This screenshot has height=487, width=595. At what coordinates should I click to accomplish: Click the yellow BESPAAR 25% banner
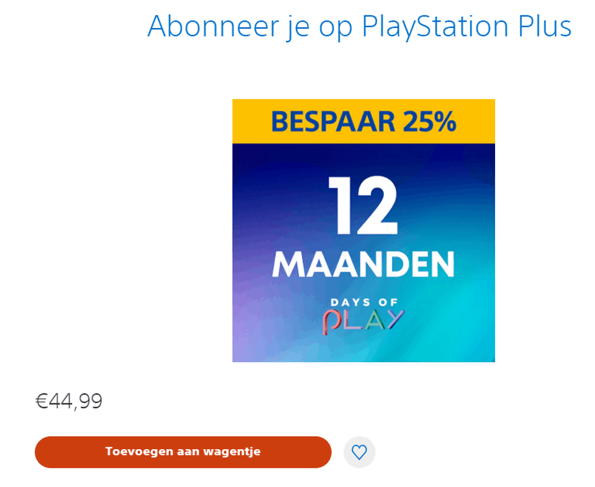point(364,121)
